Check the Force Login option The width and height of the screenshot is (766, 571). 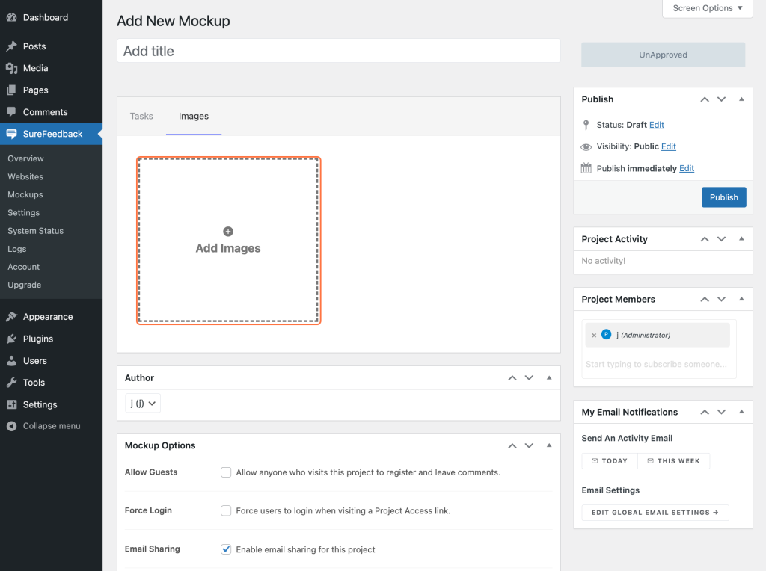(226, 510)
